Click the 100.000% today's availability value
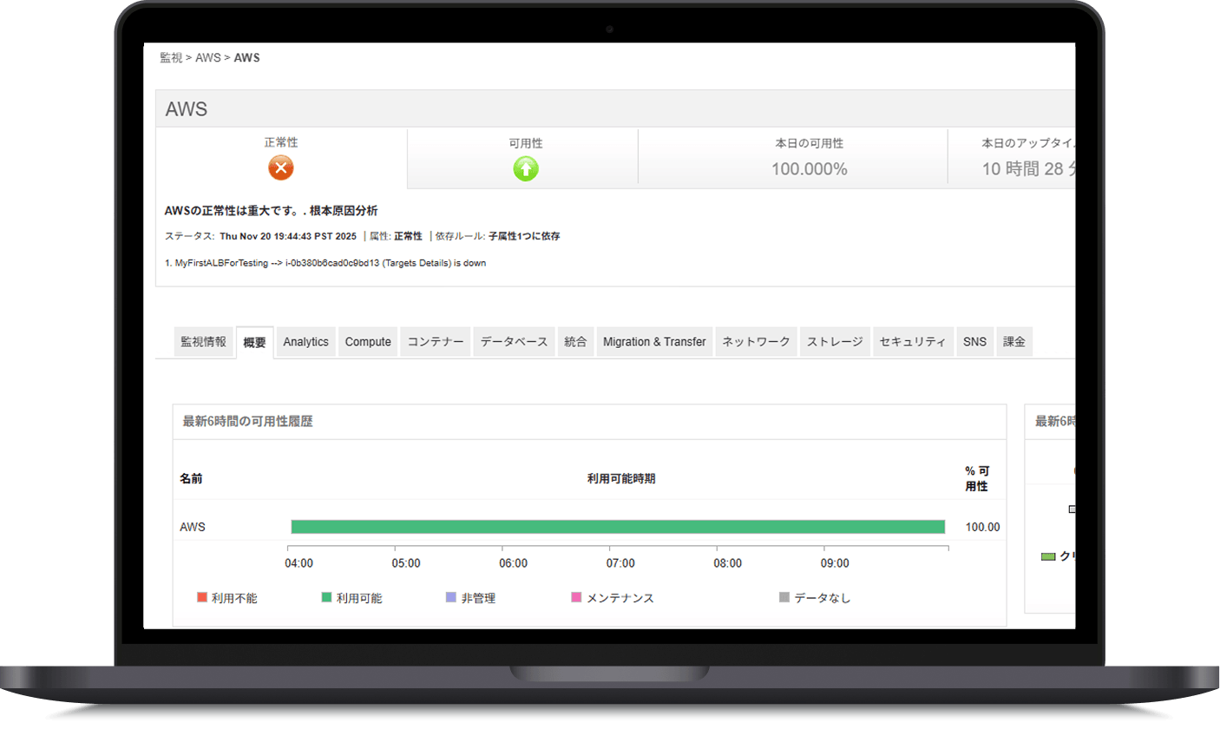The height and width of the screenshot is (736, 1220). (x=810, y=169)
